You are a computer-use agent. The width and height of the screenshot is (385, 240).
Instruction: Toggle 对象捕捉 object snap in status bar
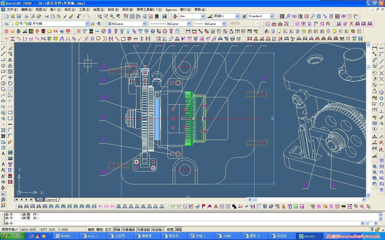tap(129, 230)
